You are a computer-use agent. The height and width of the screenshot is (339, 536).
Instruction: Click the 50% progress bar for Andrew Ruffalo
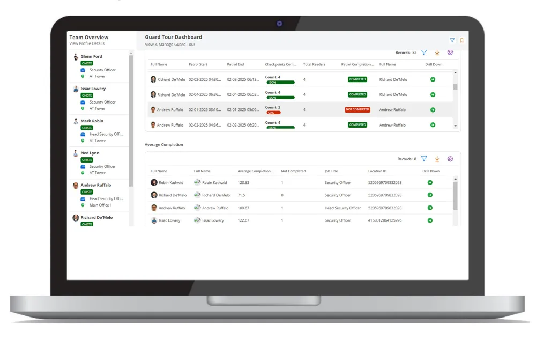(x=273, y=113)
